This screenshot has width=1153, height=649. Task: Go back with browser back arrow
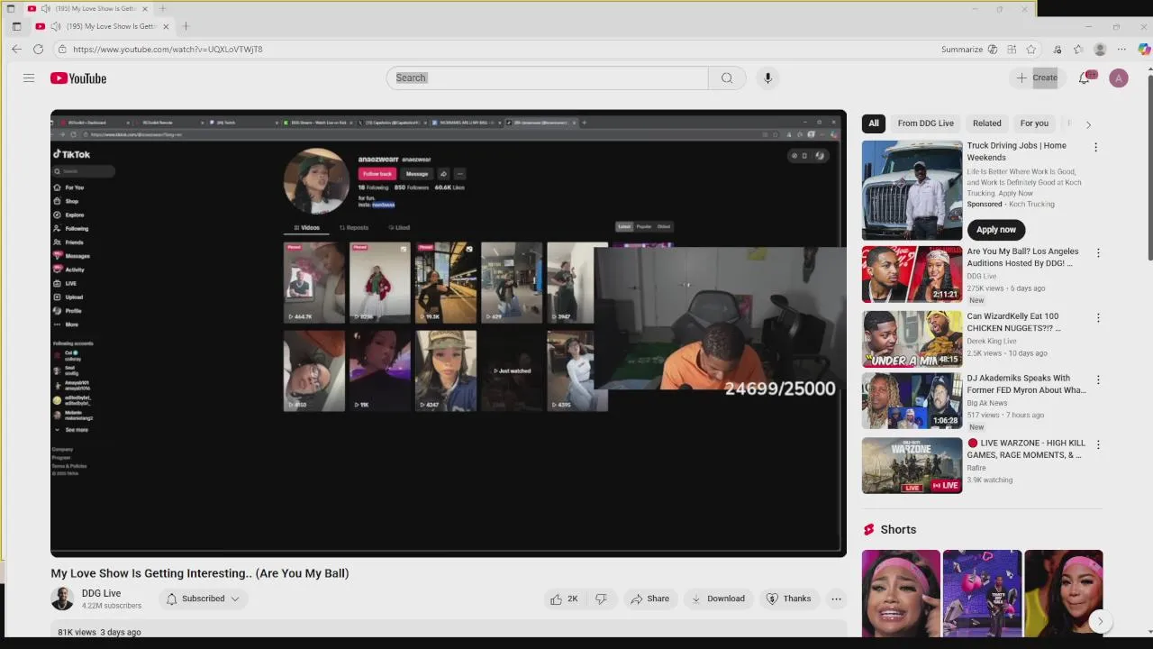(x=16, y=49)
